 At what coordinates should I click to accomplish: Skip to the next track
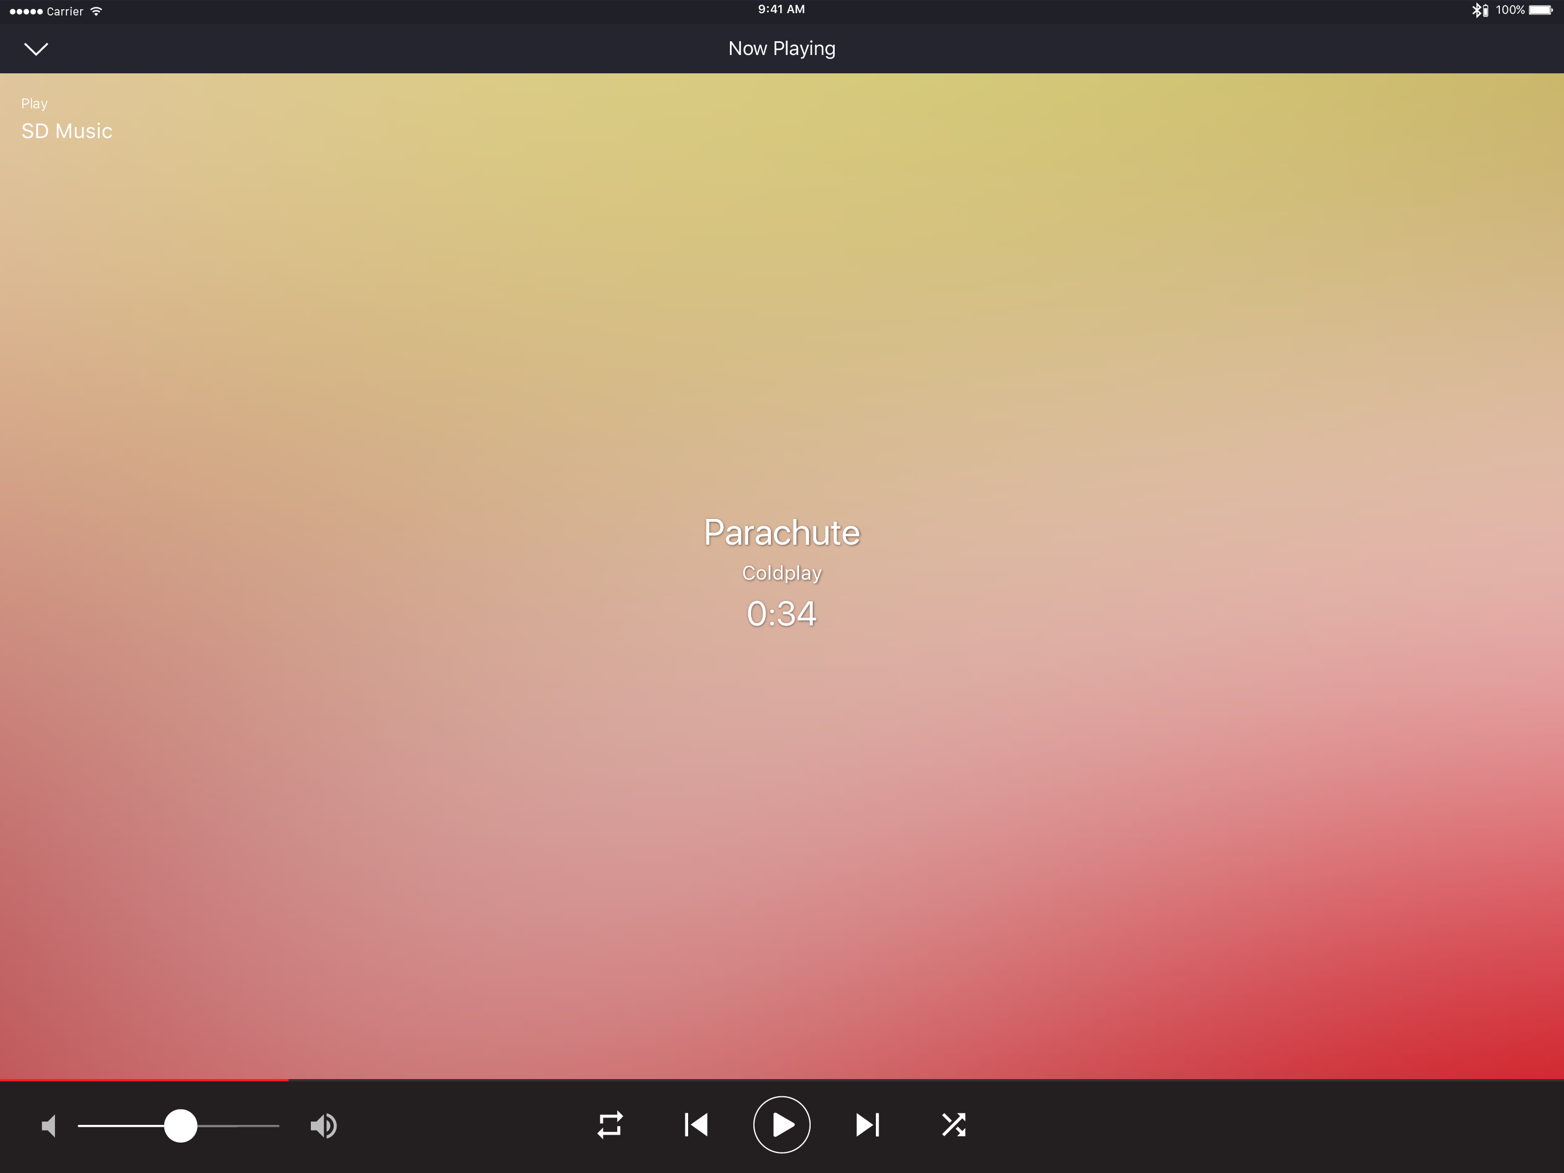867,1125
